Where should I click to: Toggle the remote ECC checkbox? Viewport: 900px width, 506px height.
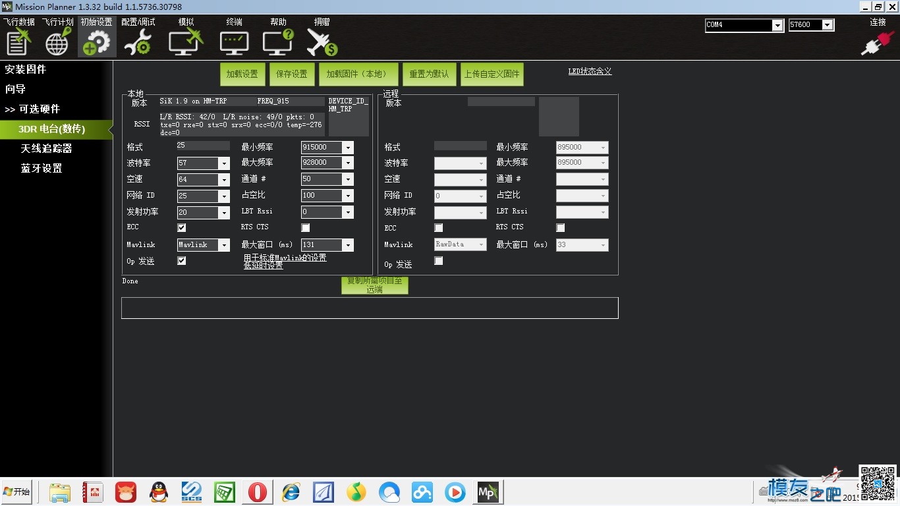click(439, 227)
